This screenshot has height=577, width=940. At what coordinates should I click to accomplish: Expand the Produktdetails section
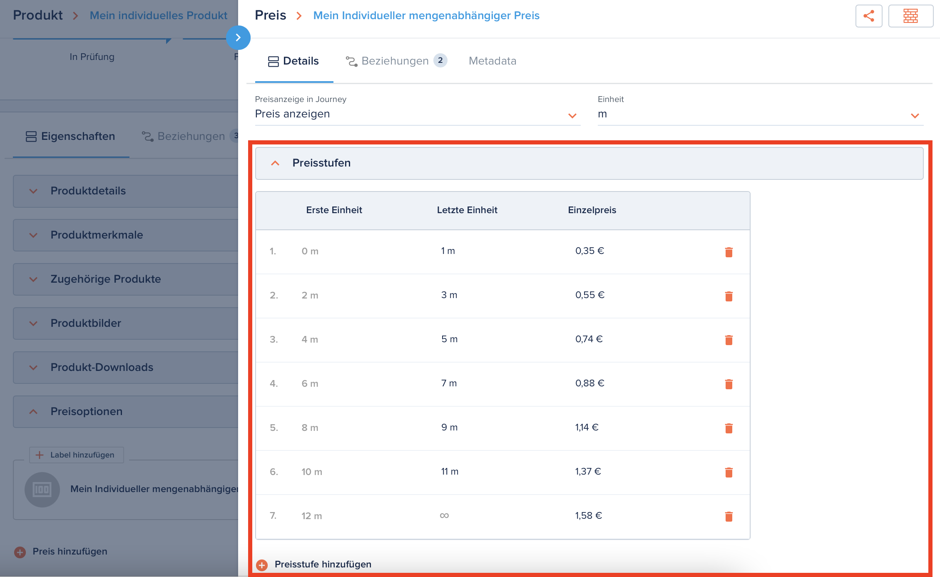tap(126, 191)
